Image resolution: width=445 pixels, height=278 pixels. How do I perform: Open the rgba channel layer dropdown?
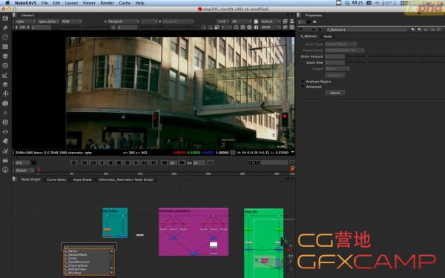click(x=25, y=21)
